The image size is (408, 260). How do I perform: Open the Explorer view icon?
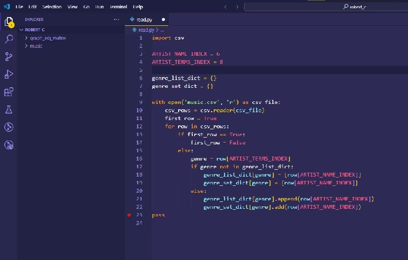click(x=9, y=22)
